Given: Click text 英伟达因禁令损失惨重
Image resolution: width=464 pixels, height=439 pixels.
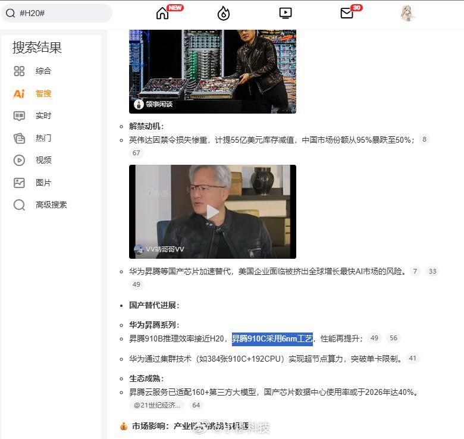Looking at the screenshot, I should click(168, 140).
